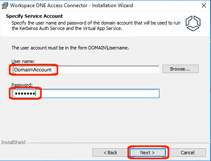The image size is (211, 161).
Task: Focus the Password input field
Action: click(86, 93)
